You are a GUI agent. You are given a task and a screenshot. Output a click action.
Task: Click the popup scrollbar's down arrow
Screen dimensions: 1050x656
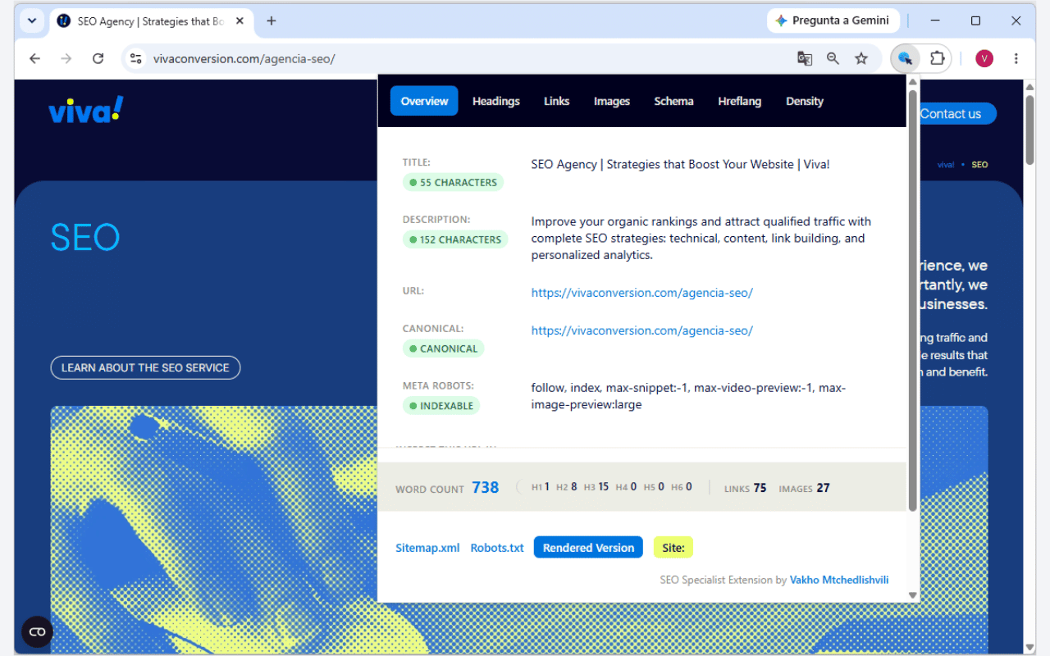pyautogui.click(x=912, y=596)
